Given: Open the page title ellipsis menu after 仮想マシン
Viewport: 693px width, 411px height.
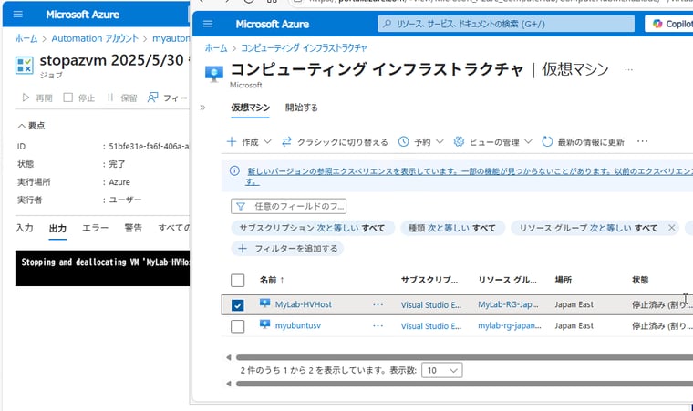Looking at the screenshot, I should click(x=628, y=70).
